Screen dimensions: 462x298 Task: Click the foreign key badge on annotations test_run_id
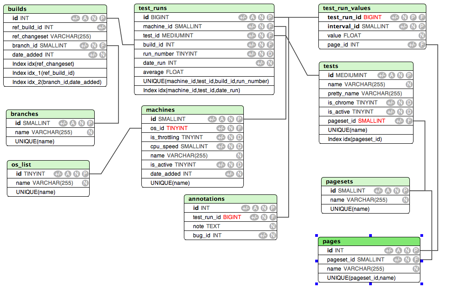click(x=273, y=217)
